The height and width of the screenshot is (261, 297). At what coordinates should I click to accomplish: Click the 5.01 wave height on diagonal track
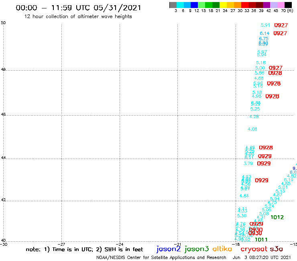pos(283,187)
